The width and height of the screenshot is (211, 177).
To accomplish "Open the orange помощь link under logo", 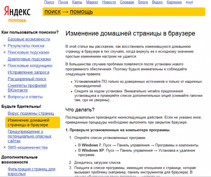I will tap(17, 20).
